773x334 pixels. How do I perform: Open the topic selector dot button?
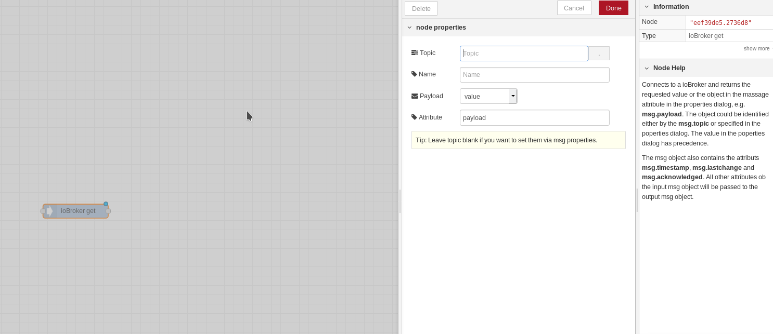point(599,54)
